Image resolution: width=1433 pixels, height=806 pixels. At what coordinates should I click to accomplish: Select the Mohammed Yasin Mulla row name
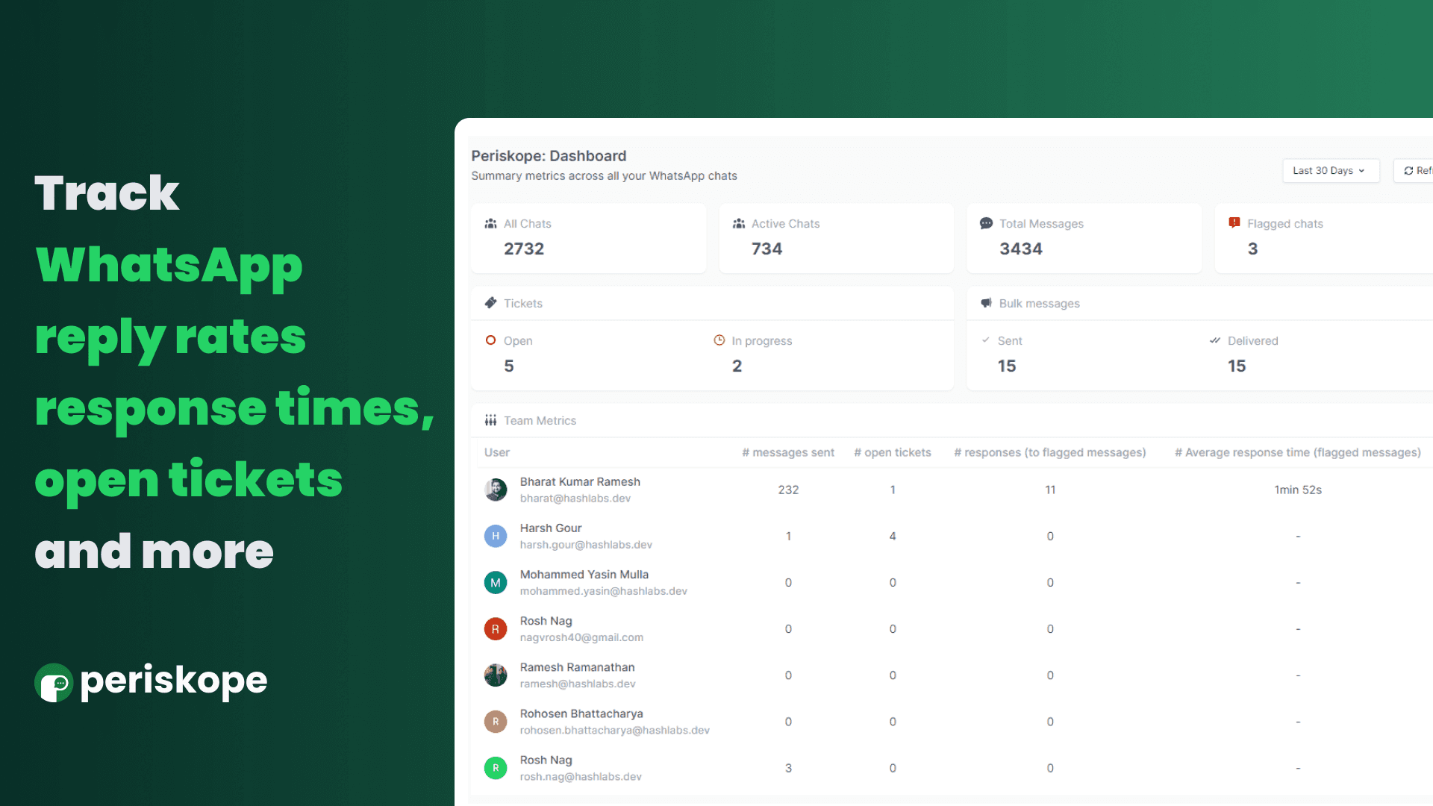pyautogui.click(x=584, y=575)
